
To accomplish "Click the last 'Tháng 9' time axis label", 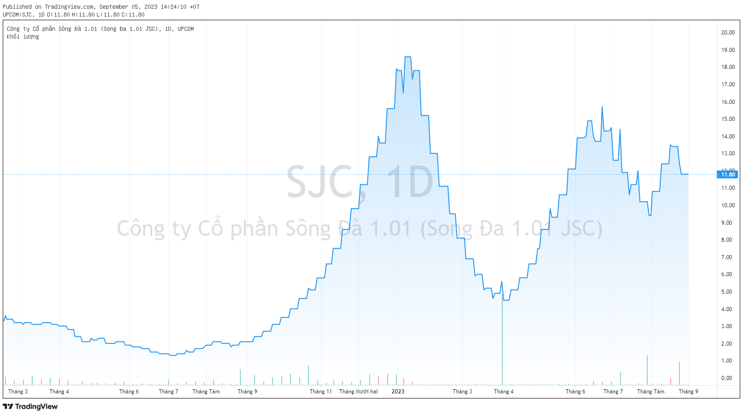I will [689, 392].
